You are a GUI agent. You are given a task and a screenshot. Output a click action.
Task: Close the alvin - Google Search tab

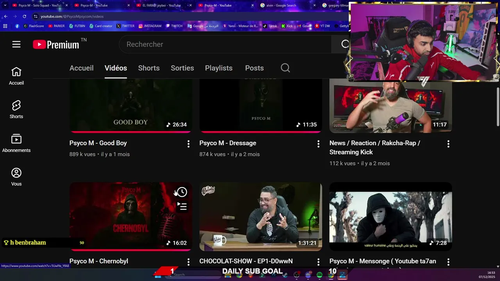tap(314, 5)
